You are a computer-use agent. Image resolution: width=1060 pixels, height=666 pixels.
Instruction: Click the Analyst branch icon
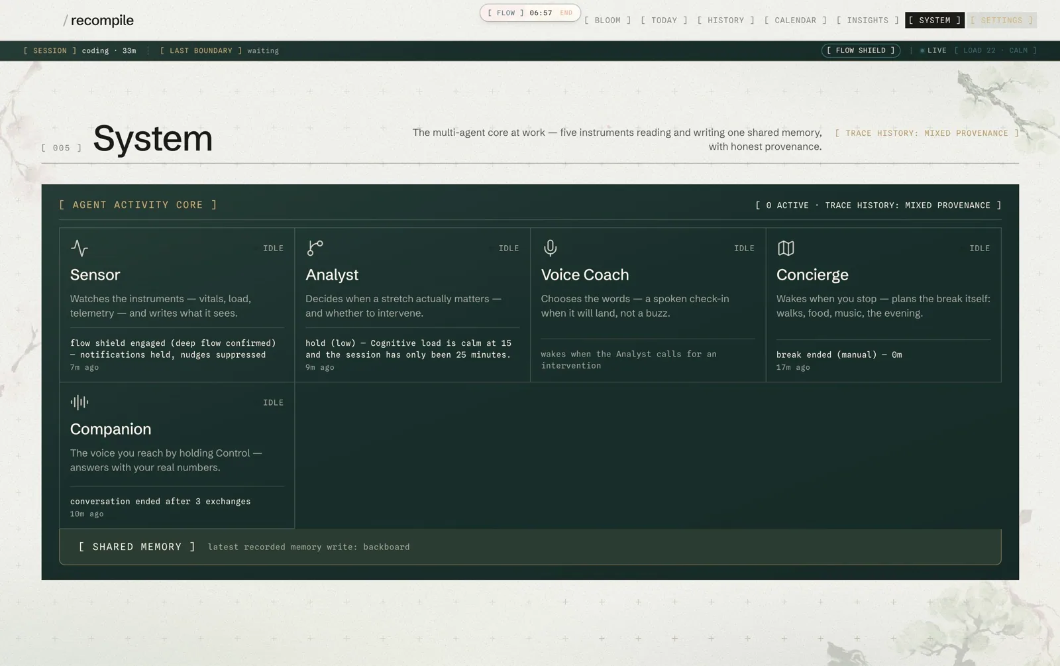315,248
